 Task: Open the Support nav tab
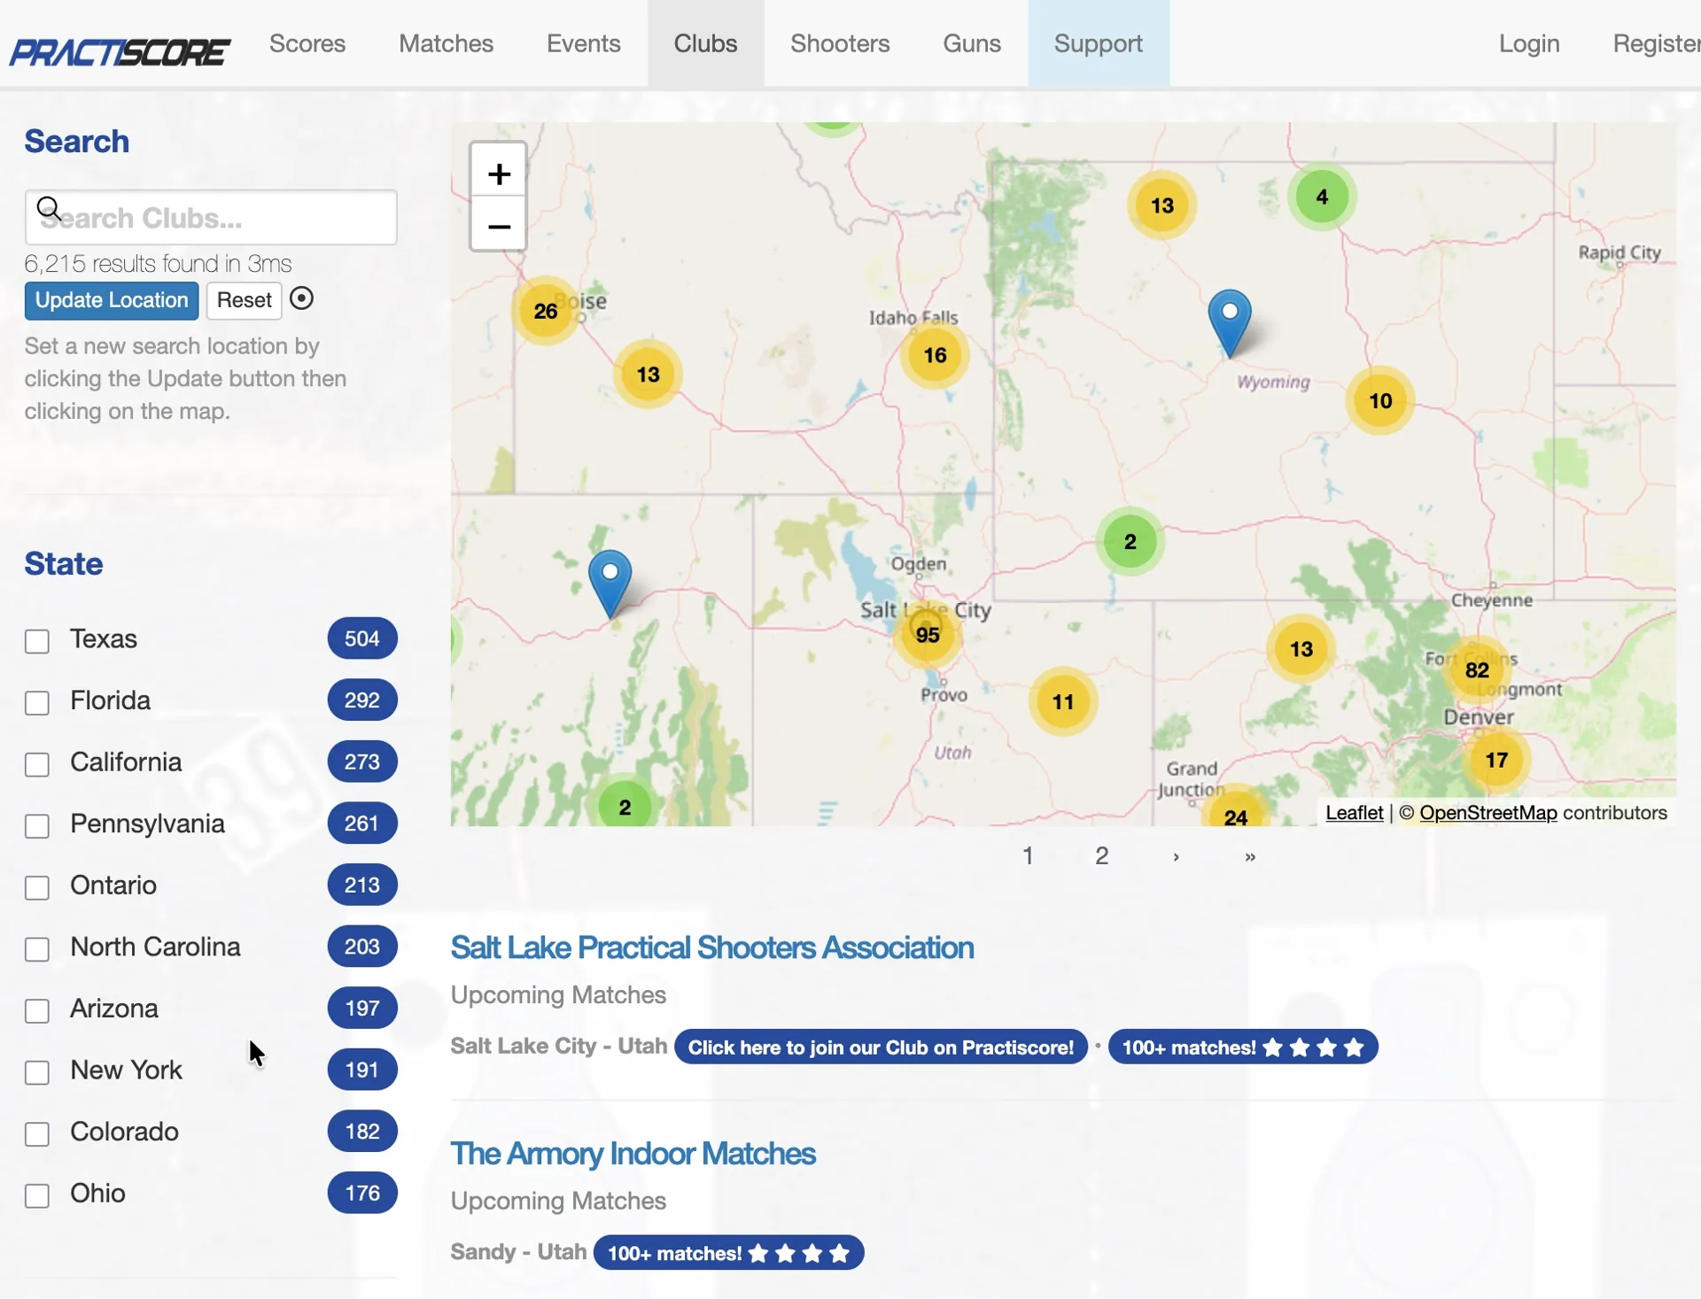pyautogui.click(x=1099, y=43)
